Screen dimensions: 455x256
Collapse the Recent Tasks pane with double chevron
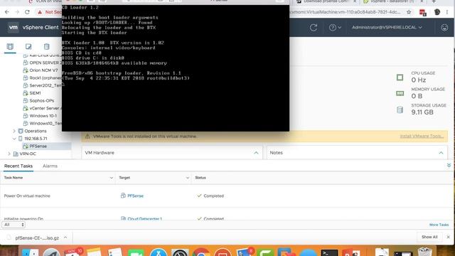pos(449,166)
